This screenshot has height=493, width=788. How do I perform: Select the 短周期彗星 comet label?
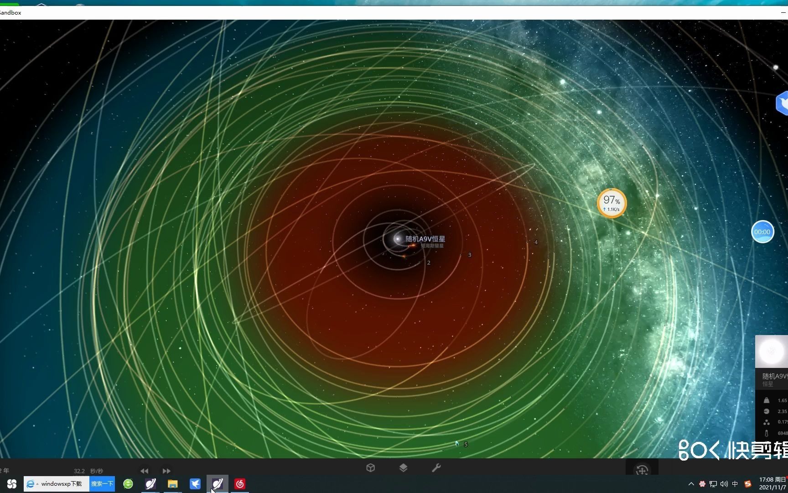pos(432,246)
